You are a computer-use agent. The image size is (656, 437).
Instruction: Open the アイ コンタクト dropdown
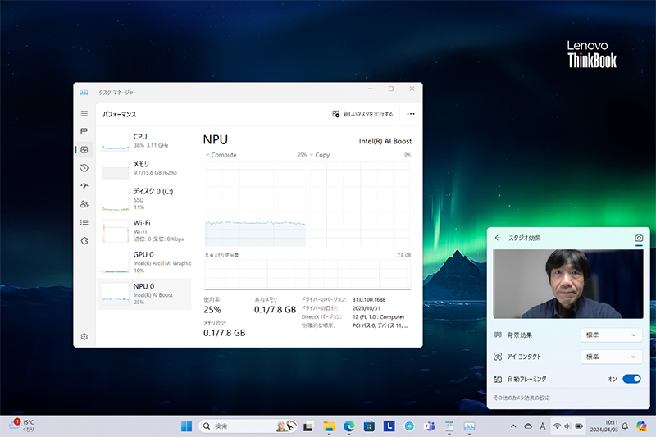click(611, 357)
